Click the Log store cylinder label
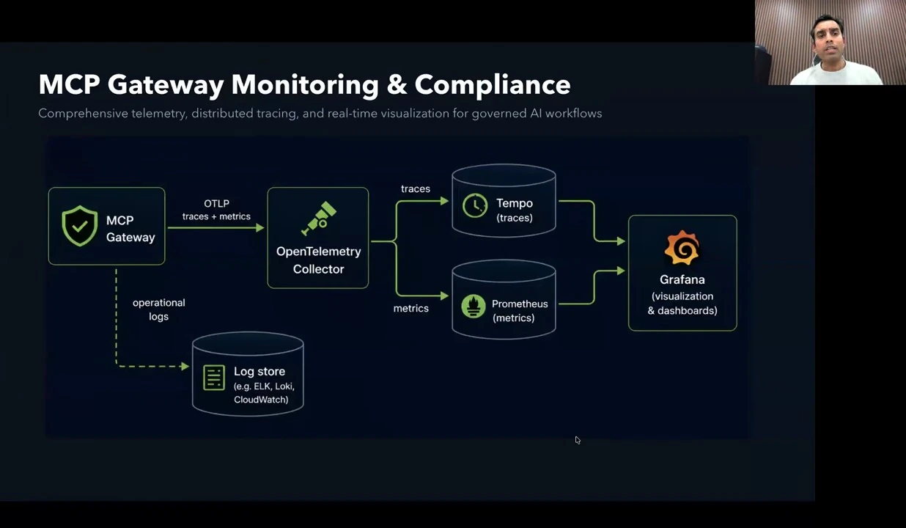This screenshot has width=906, height=528. click(259, 371)
